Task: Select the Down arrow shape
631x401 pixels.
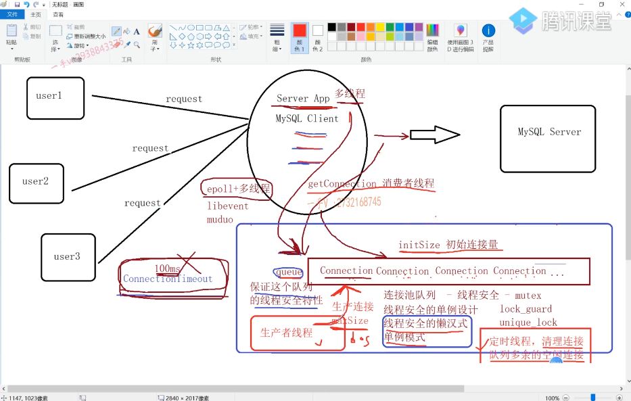Action: 173,45
